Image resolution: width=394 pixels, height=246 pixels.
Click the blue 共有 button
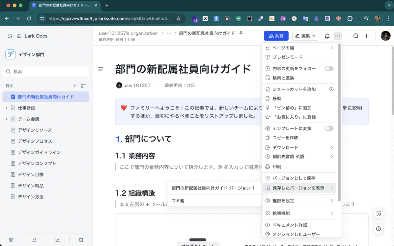coord(276,36)
